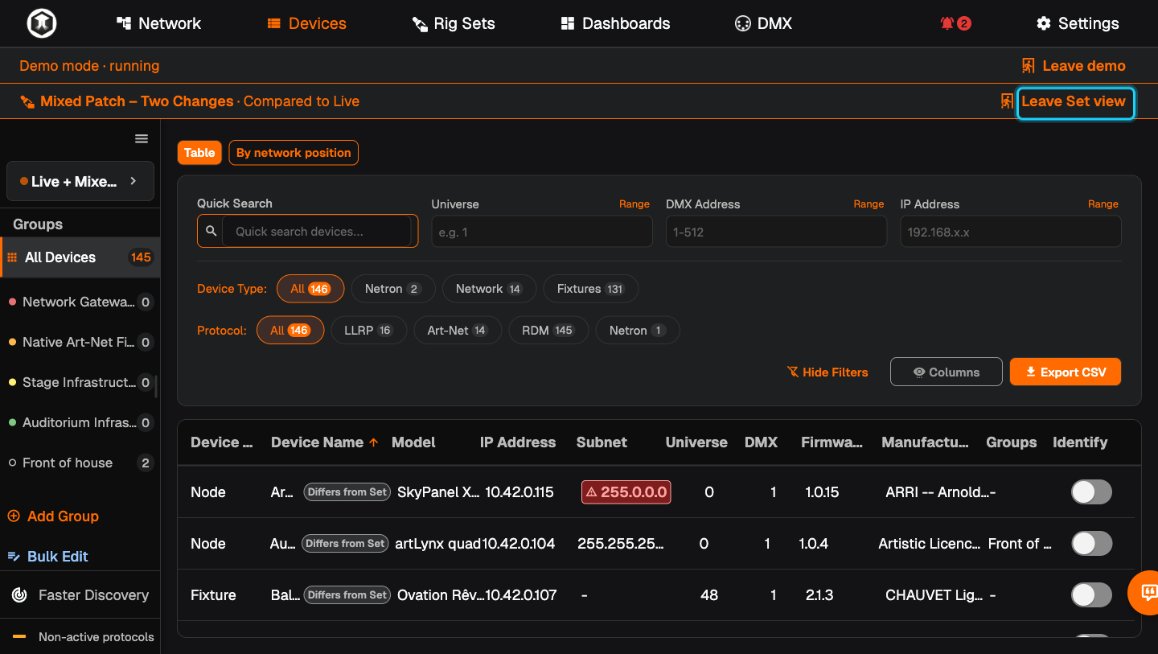
Task: Click the Universe filter input field
Action: (542, 232)
